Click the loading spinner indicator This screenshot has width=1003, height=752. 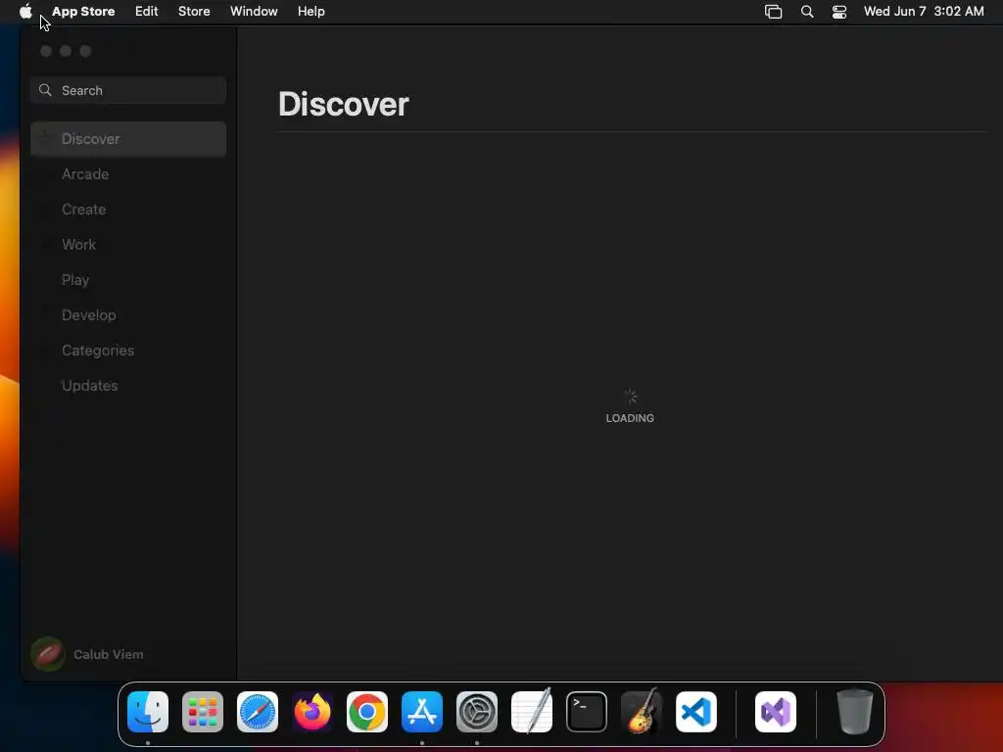630,397
